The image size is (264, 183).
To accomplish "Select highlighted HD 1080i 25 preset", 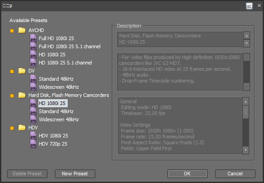I will click(x=53, y=103).
